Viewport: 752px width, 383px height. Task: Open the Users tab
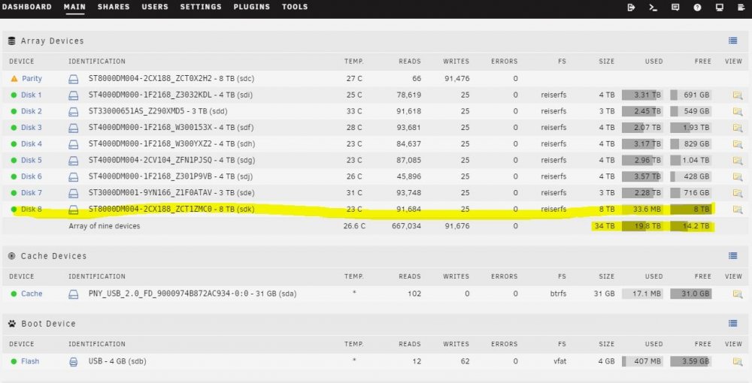pyautogui.click(x=154, y=7)
